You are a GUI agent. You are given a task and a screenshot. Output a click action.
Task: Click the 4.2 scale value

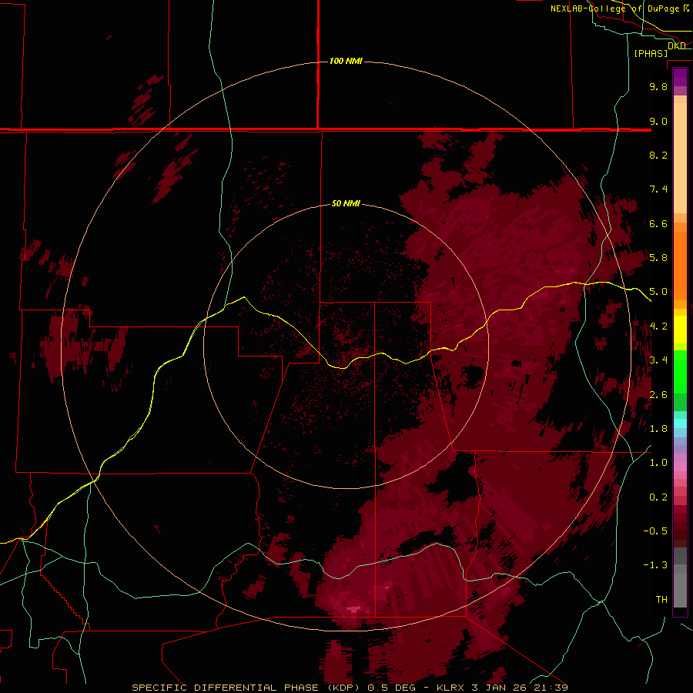click(658, 326)
